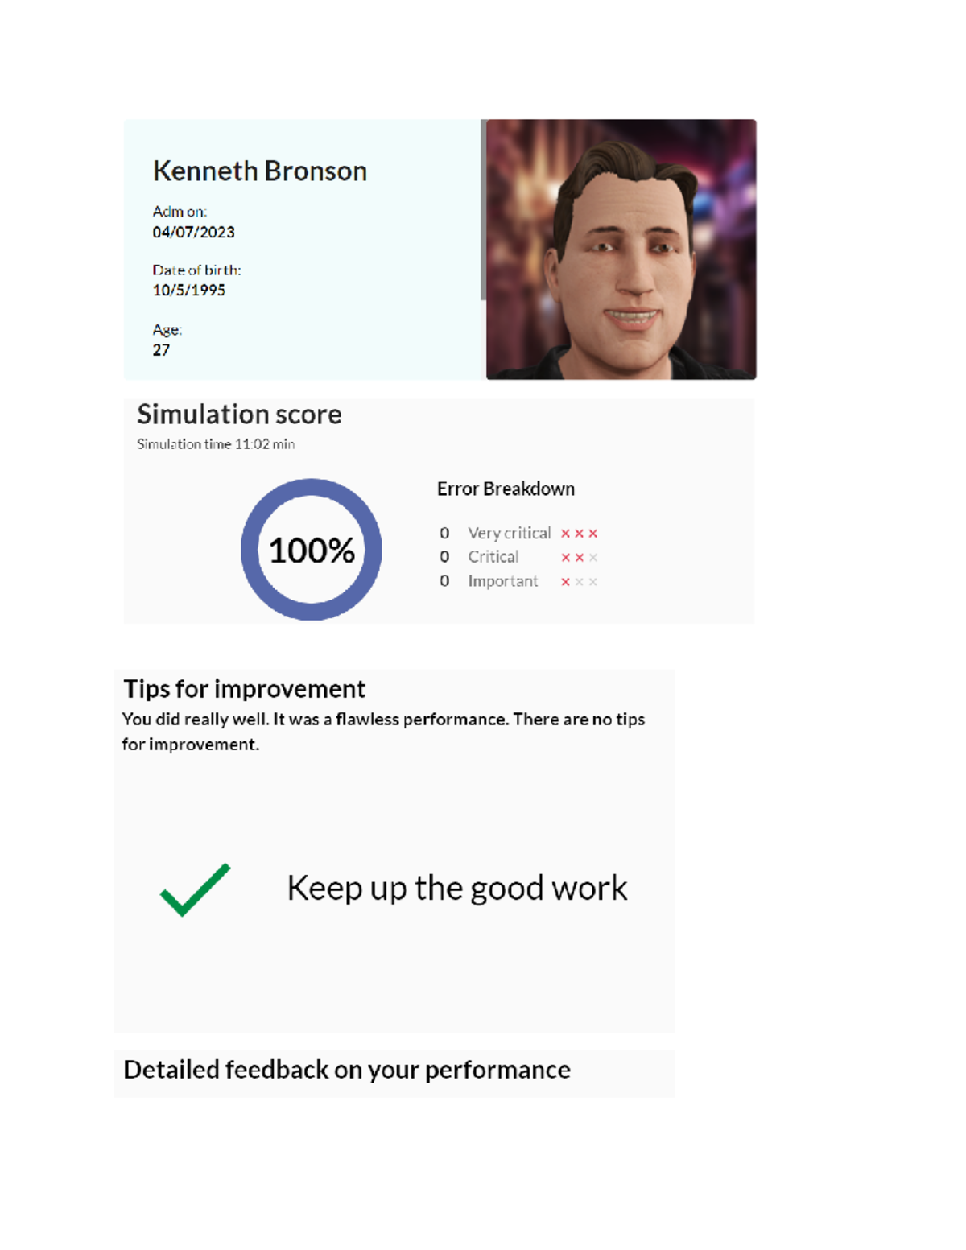Click the Kenneth Bronson patient name

click(x=260, y=171)
